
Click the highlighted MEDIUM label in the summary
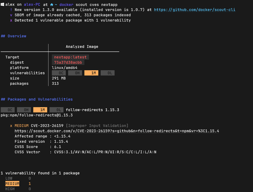(12, 184)
